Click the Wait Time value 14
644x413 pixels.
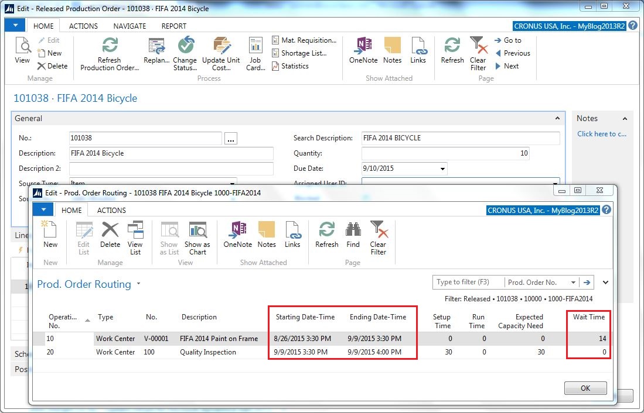point(602,338)
